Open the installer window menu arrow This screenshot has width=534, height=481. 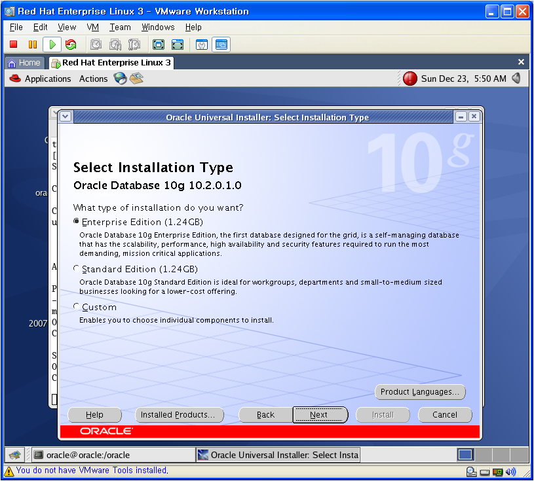coord(66,116)
